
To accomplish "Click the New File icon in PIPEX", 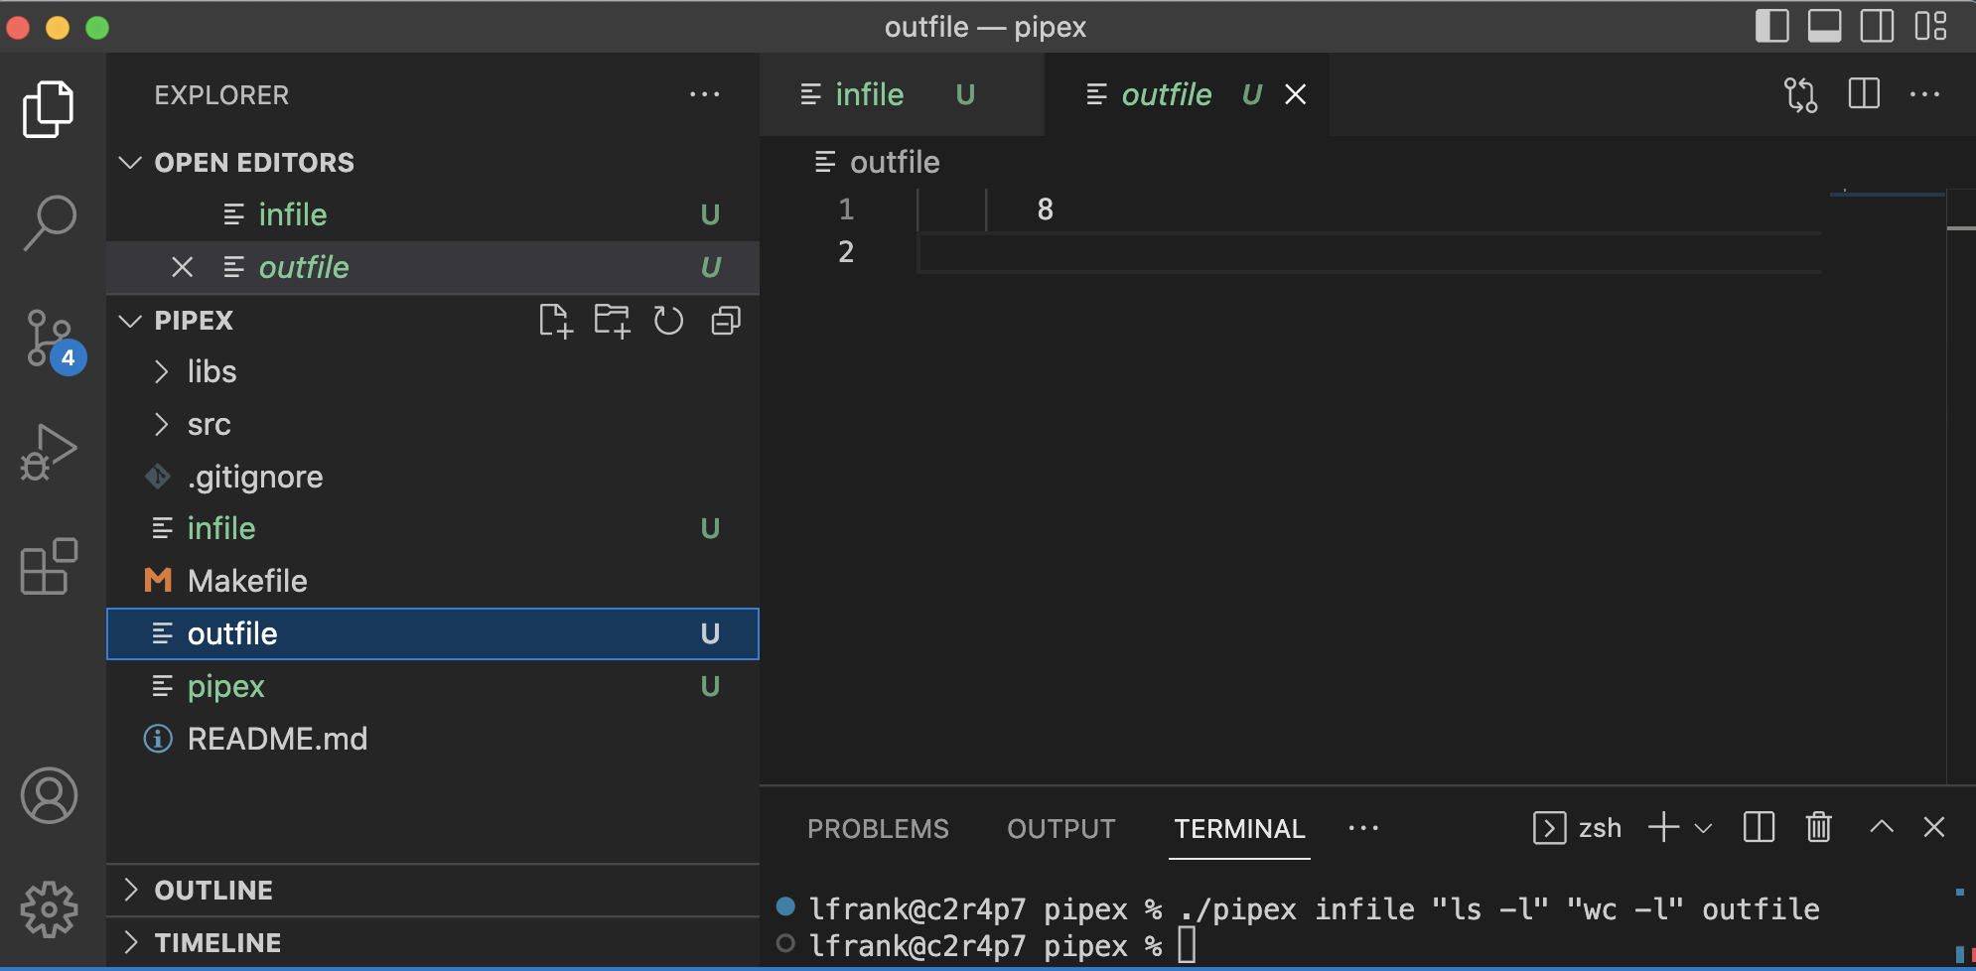I will tap(556, 321).
